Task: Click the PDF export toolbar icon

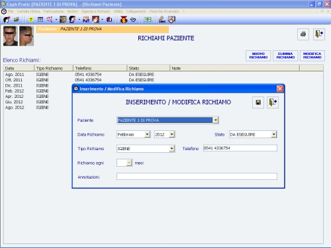Action: 86,20
